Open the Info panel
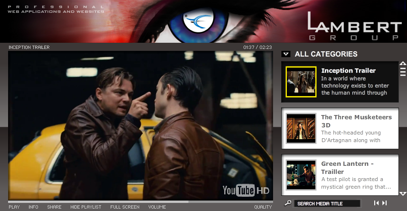The width and height of the screenshot is (407, 211). [34, 207]
